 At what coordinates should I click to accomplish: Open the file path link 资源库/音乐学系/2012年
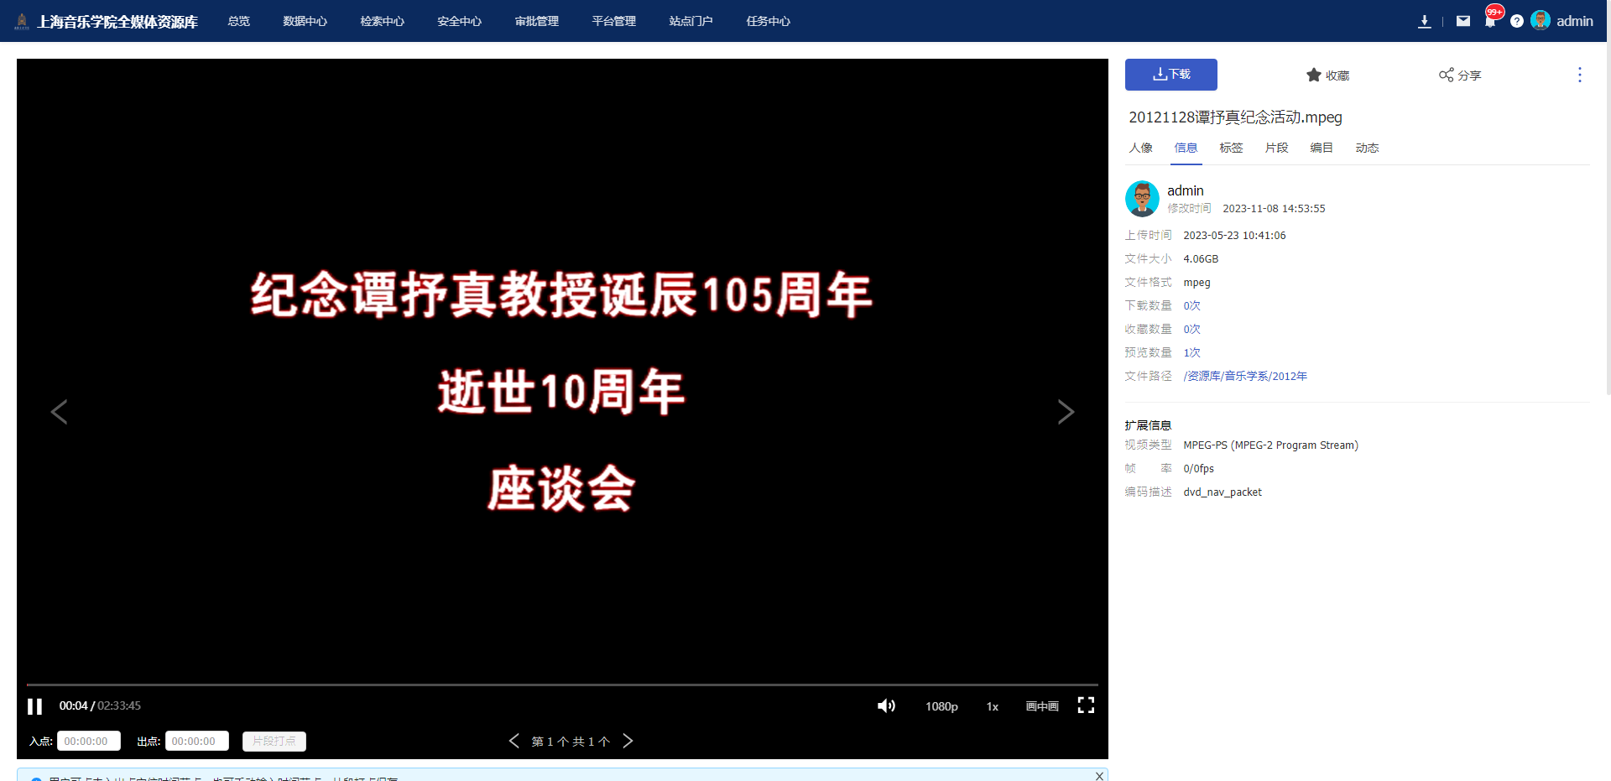coord(1245,376)
